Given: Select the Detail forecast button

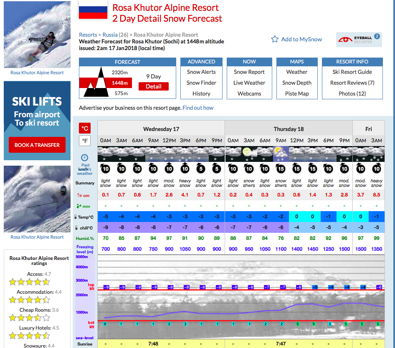Looking at the screenshot, I should click(153, 86).
